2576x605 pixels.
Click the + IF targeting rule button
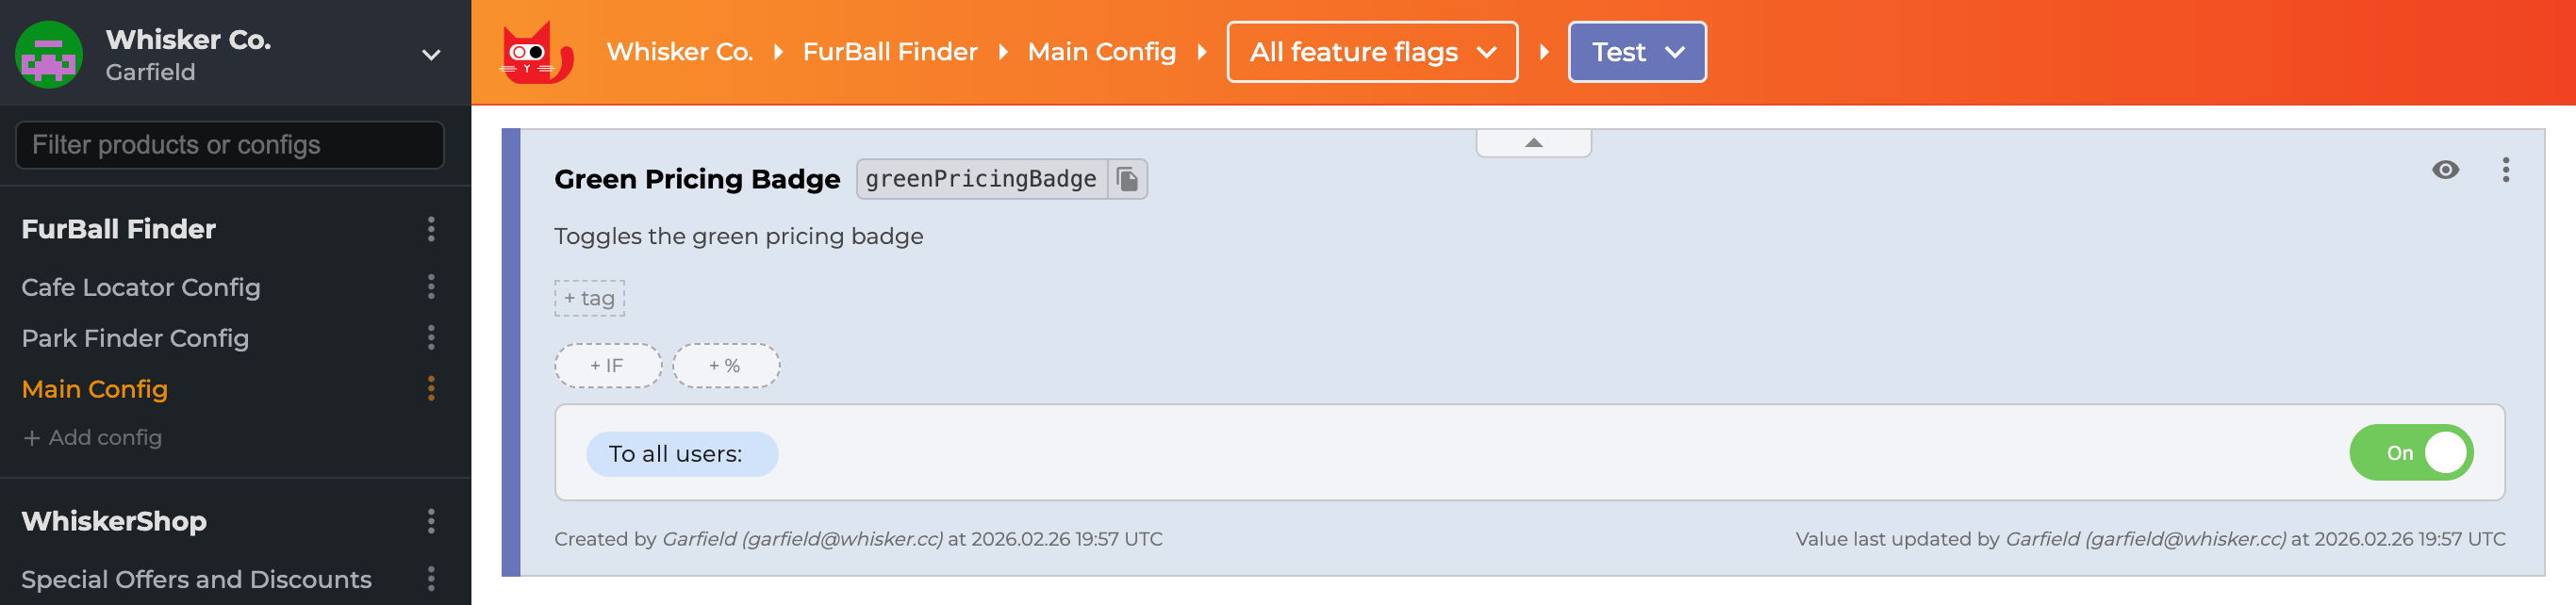click(607, 366)
